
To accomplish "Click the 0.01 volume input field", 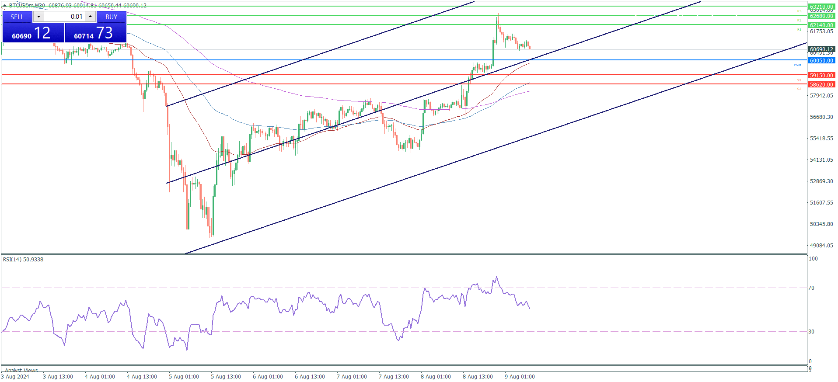I will point(64,17).
